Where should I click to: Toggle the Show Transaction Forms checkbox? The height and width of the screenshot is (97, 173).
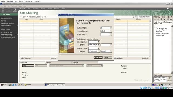tap(134, 17)
